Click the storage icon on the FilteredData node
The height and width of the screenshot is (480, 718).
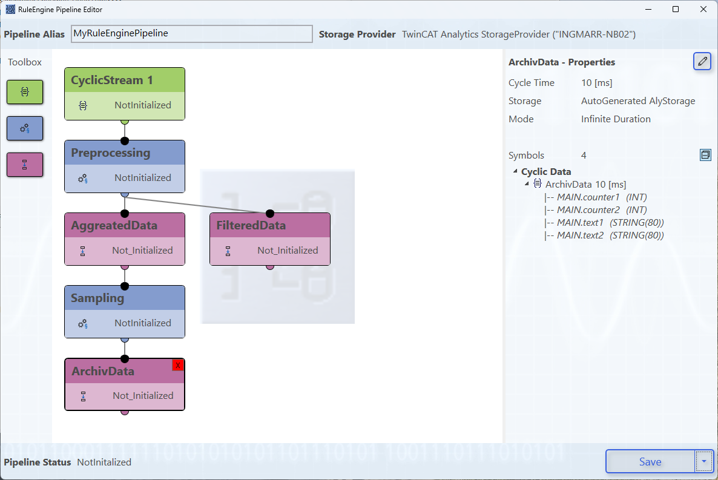[x=228, y=250]
